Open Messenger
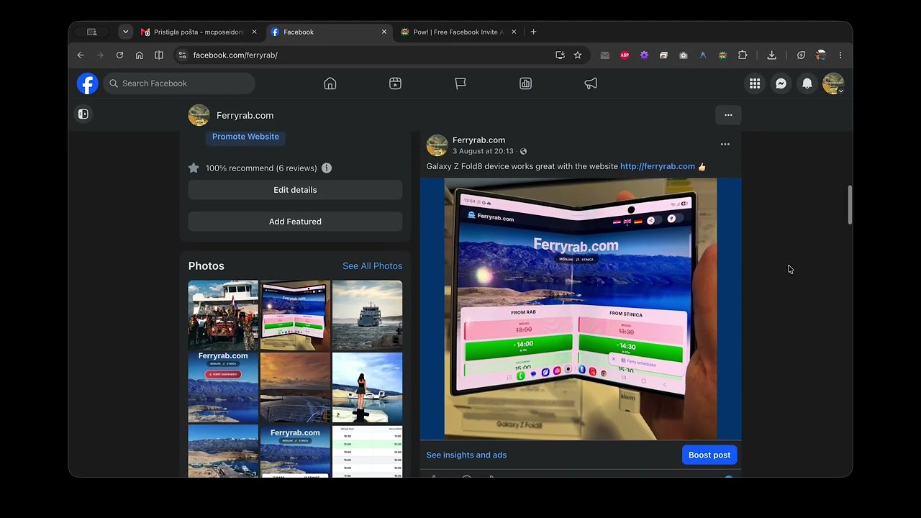The height and width of the screenshot is (518, 921). point(781,83)
